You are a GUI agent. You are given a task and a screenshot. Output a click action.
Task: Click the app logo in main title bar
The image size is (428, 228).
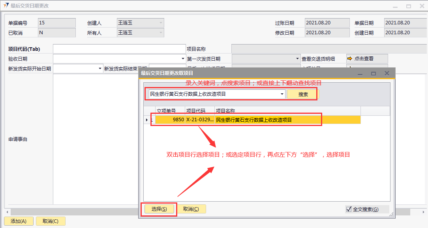(6, 6)
